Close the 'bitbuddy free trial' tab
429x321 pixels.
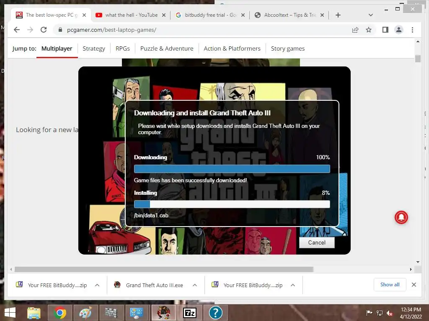pos(243,15)
